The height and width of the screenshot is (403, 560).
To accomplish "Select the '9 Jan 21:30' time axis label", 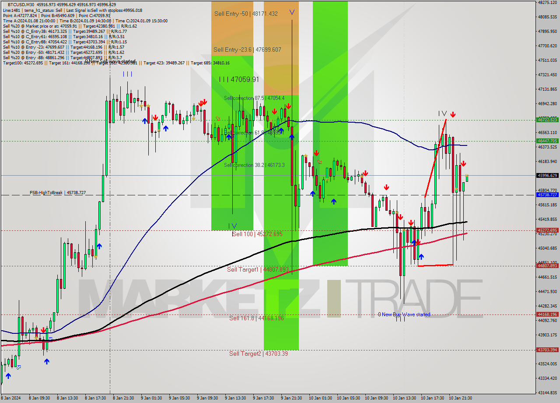I will click(x=292, y=398).
